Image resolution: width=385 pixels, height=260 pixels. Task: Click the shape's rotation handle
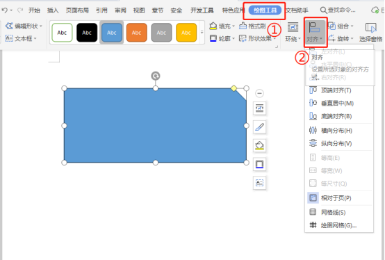[156, 76]
